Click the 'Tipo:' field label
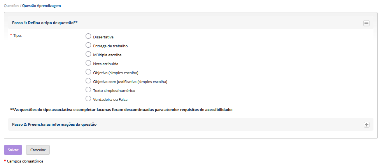The image size is (382, 166). pyautogui.click(x=17, y=36)
